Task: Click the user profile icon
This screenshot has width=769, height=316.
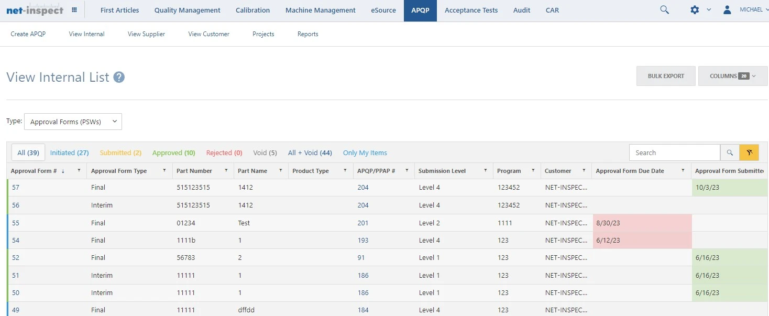Action: tap(727, 10)
